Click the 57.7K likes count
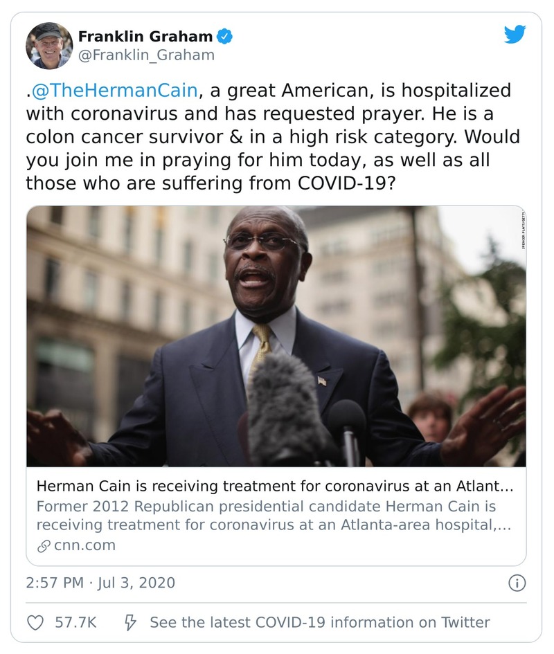Screen dimensions: 554x654 tap(75, 622)
